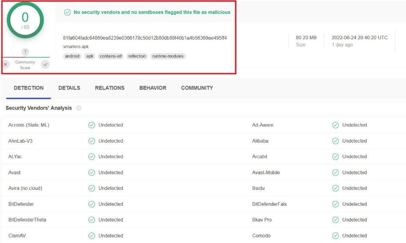Click the ClamAV undetected check icon
Image resolution: width=406 pixels, height=243 pixels.
(92, 235)
